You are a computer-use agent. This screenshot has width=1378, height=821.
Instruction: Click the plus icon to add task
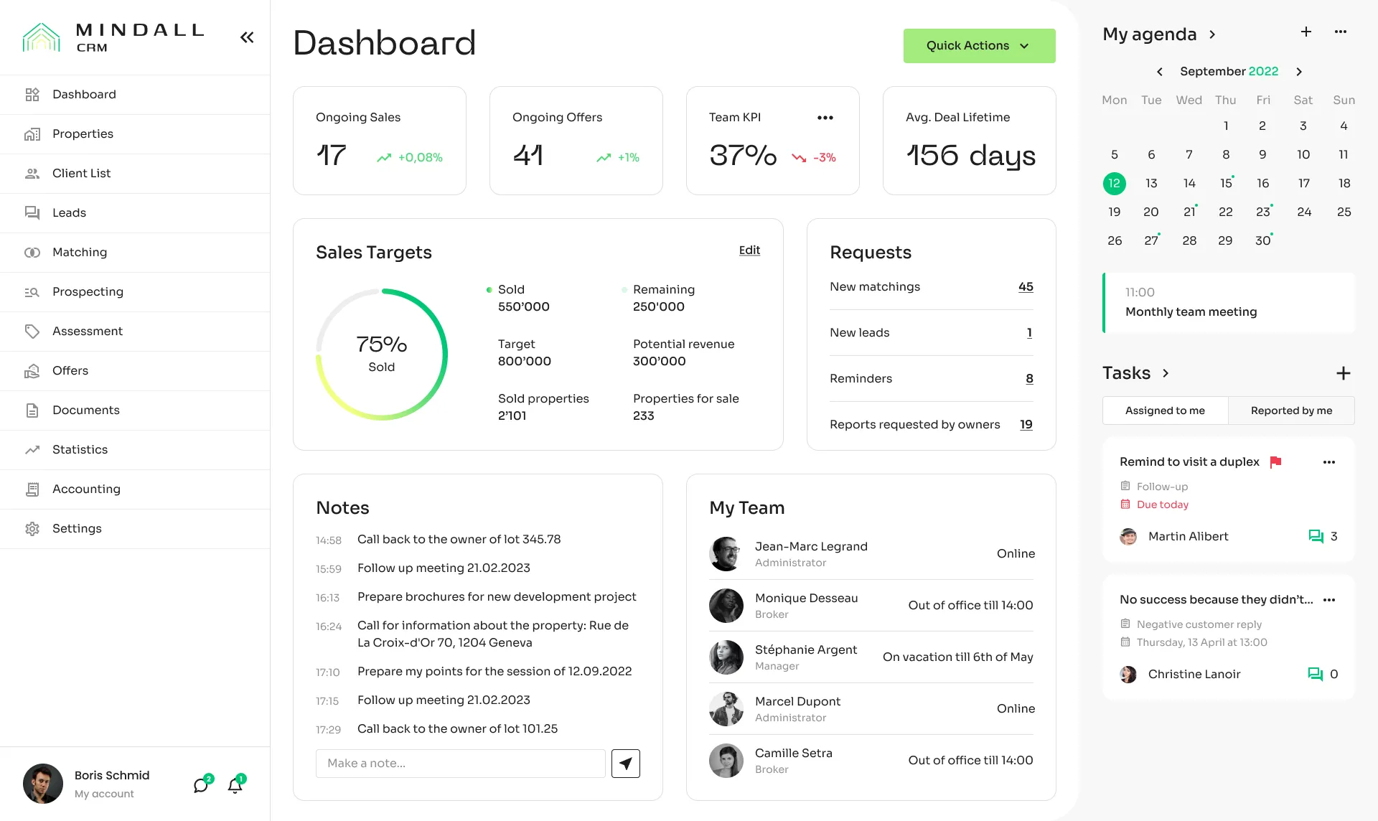1343,373
